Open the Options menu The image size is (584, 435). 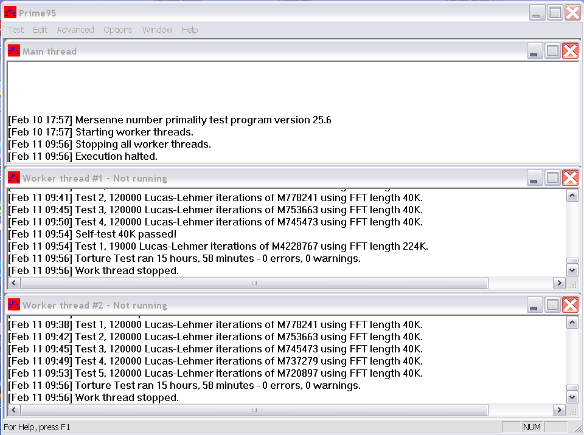117,30
